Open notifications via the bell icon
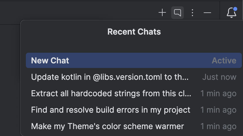Viewport: 243px width, 136px height. pyautogui.click(x=231, y=13)
